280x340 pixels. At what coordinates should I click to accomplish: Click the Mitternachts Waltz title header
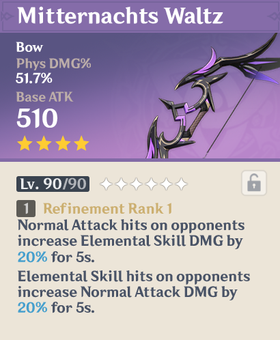(120, 16)
